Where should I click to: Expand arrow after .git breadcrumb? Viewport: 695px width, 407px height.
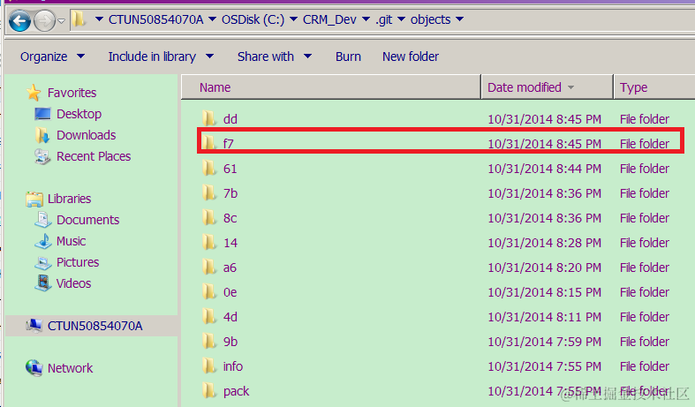(402, 19)
